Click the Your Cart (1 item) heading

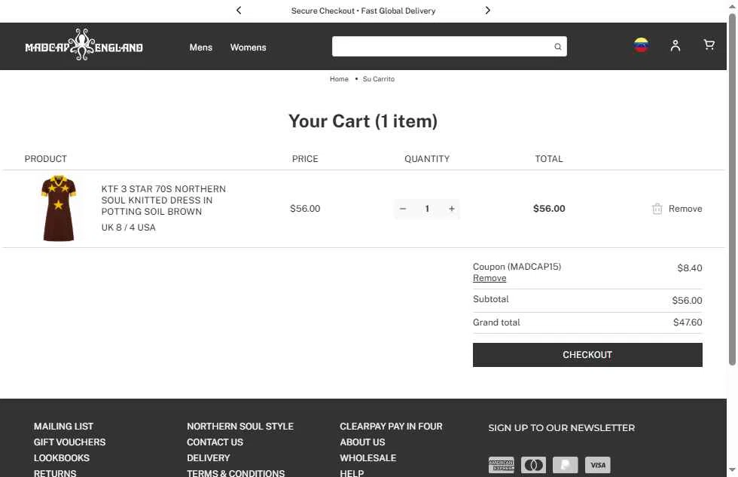[363, 121]
